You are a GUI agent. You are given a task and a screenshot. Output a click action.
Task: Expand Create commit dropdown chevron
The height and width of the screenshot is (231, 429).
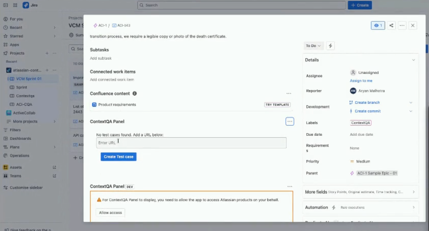411,111
